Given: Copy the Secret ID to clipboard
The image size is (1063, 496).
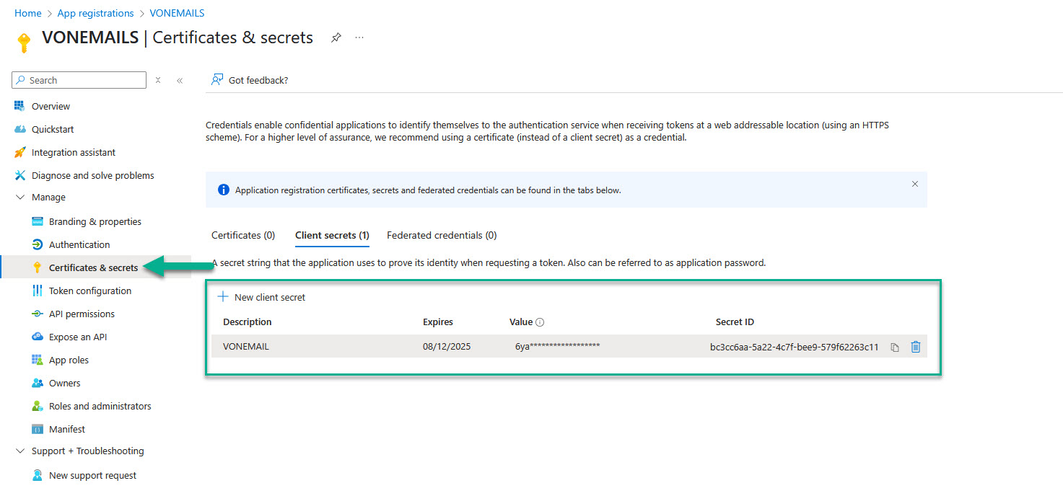Looking at the screenshot, I should click(x=895, y=347).
